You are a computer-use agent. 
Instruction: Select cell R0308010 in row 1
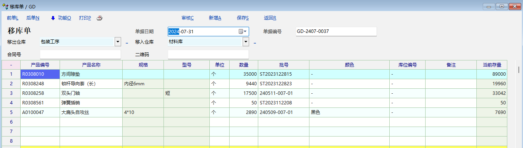40,74
